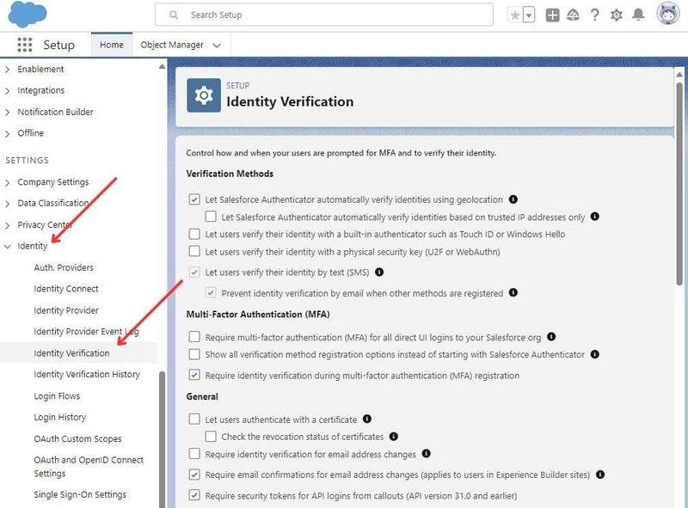Uncheck require security tokens for API logins
The width and height of the screenshot is (688, 508).
(194, 495)
